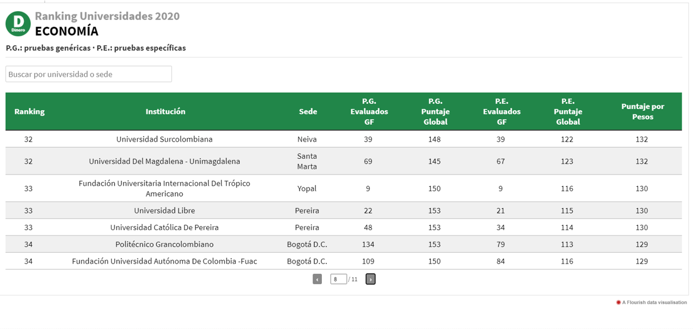Click the Santa Marta sede cell
Screen dimensions: 693x329
point(307,162)
